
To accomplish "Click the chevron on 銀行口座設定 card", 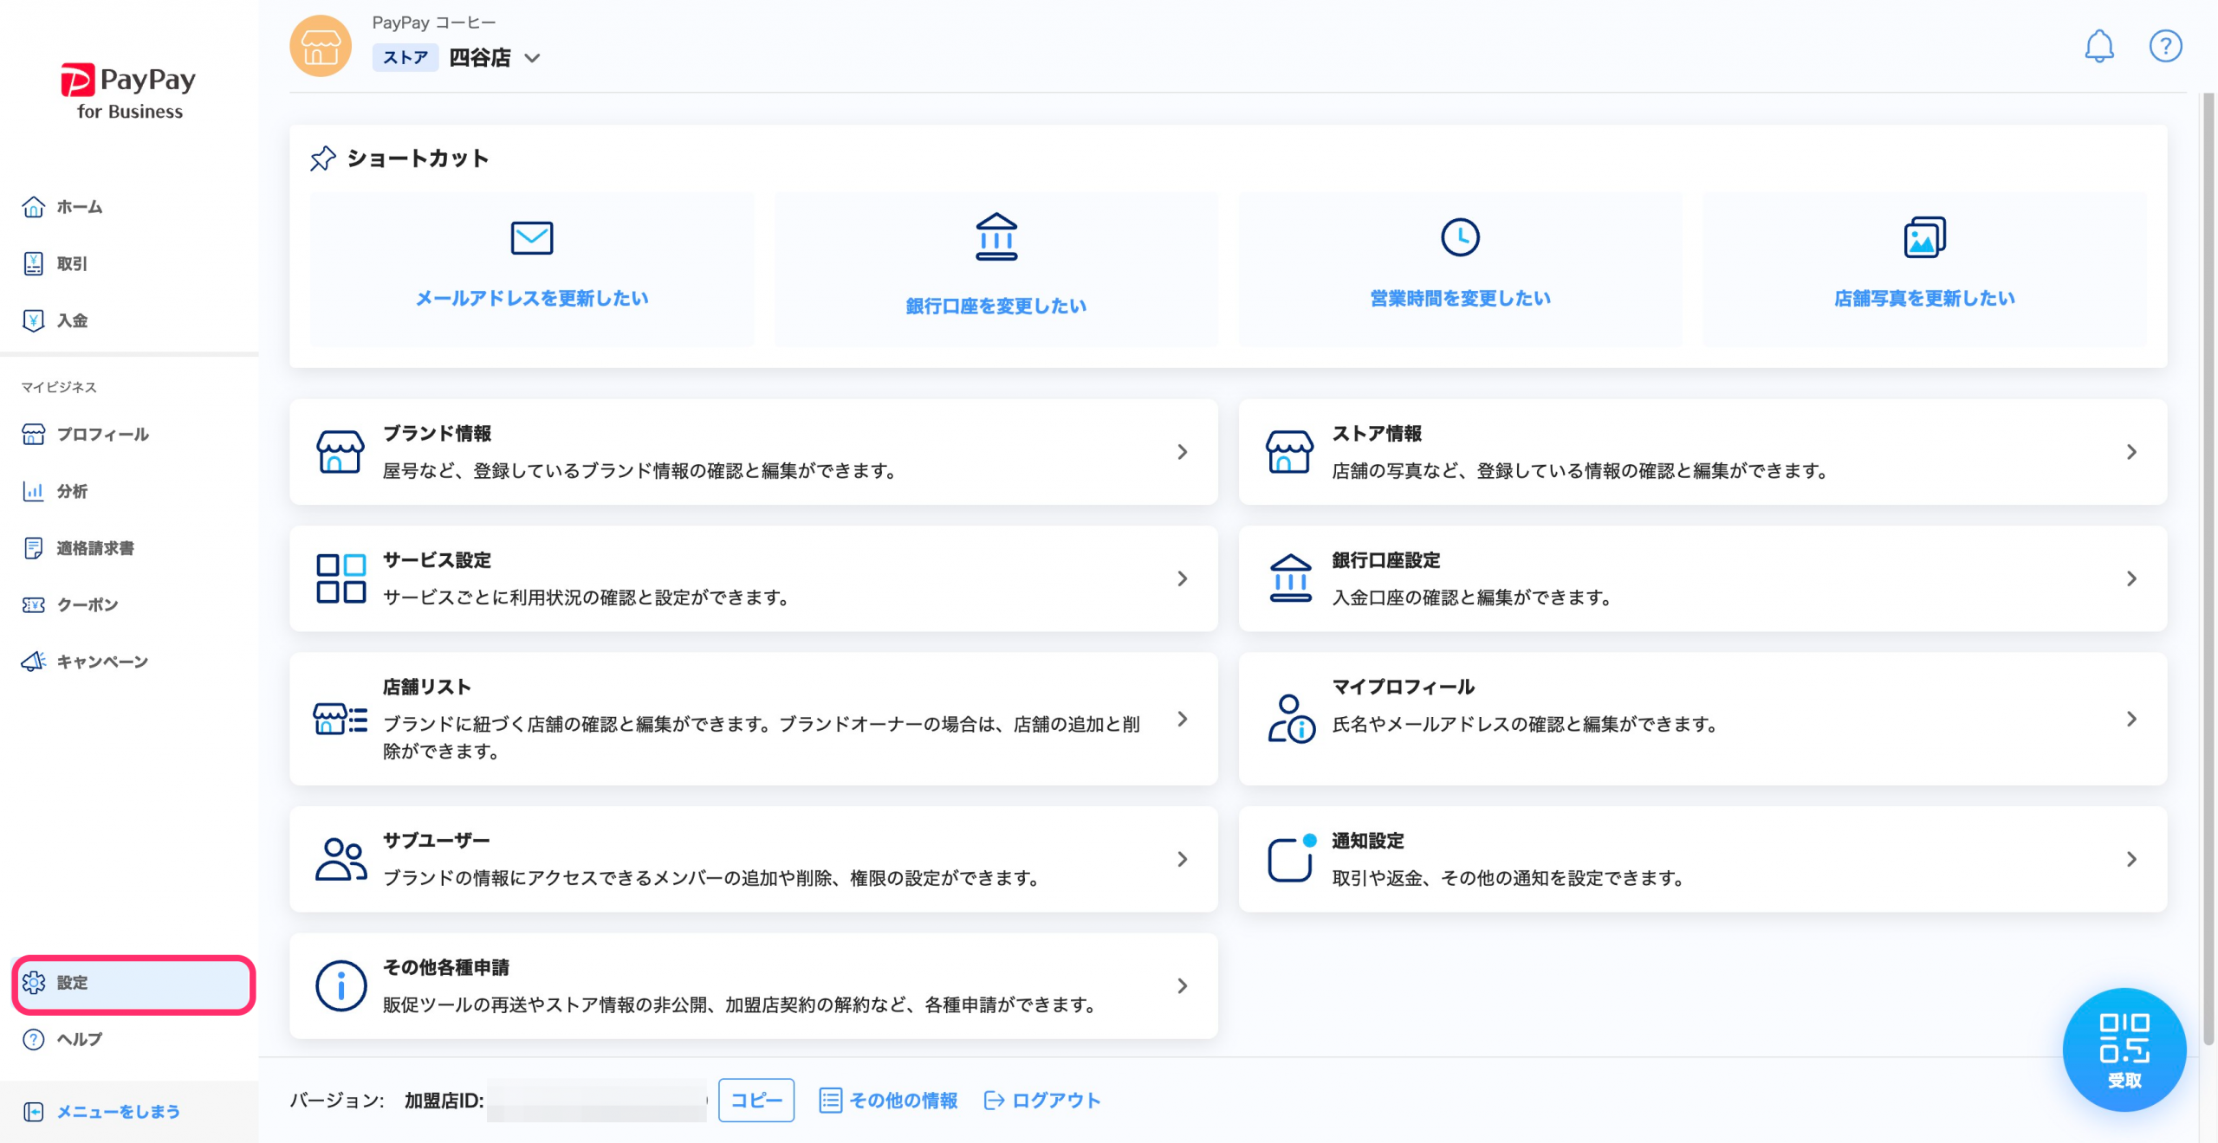I will [2131, 578].
